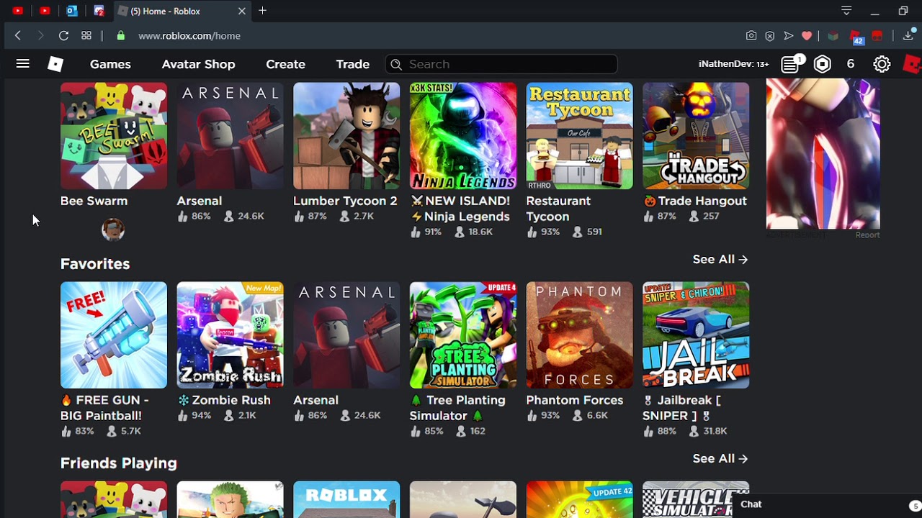The width and height of the screenshot is (922, 518).
Task: Select the Home - Roblox tab
Action: click(182, 11)
